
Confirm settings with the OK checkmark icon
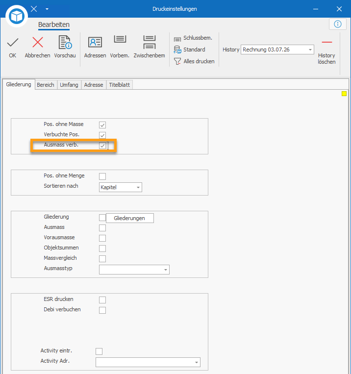pyautogui.click(x=13, y=43)
